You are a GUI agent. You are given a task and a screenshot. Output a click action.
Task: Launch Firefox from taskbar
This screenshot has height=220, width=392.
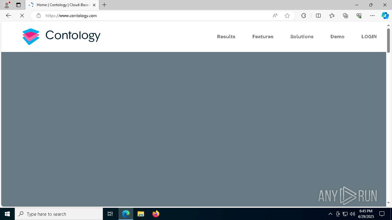[156, 214]
